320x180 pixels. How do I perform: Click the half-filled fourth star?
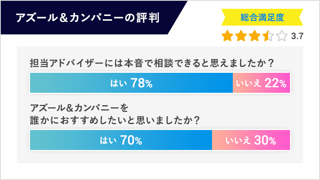pyautogui.click(x=268, y=36)
